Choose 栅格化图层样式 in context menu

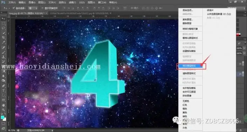coord(191,38)
